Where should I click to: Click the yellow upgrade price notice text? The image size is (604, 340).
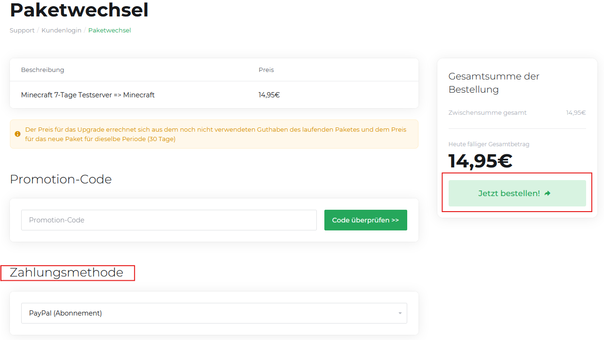pos(216,134)
